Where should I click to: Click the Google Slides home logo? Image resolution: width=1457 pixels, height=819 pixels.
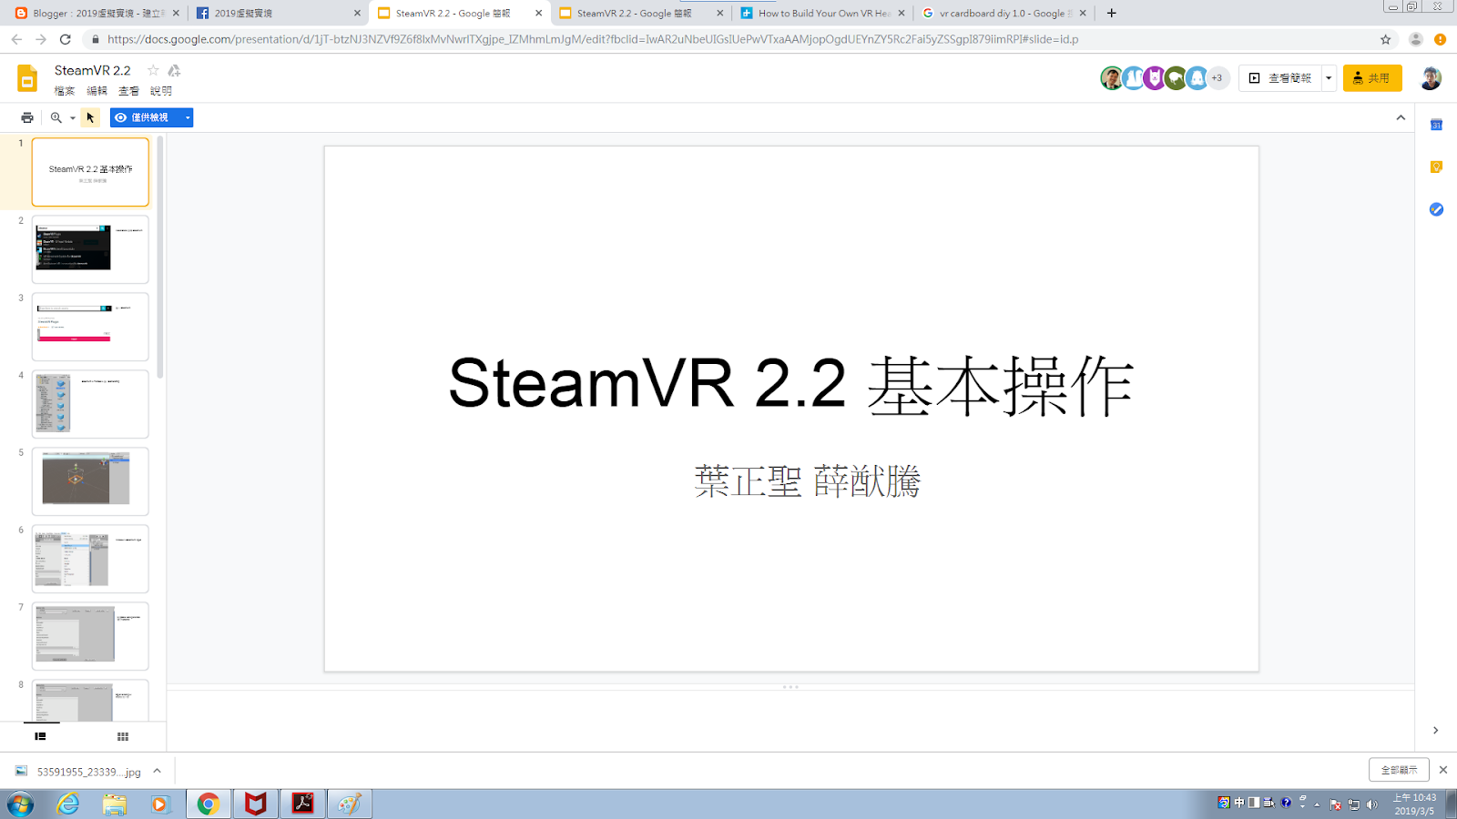tap(27, 78)
